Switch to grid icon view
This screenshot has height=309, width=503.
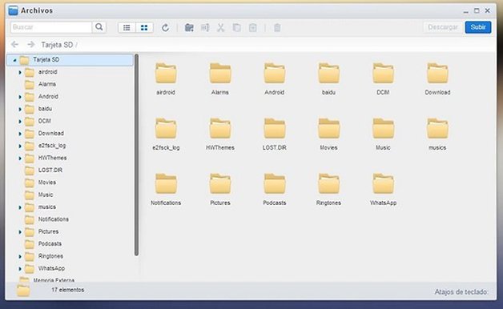pos(144,28)
